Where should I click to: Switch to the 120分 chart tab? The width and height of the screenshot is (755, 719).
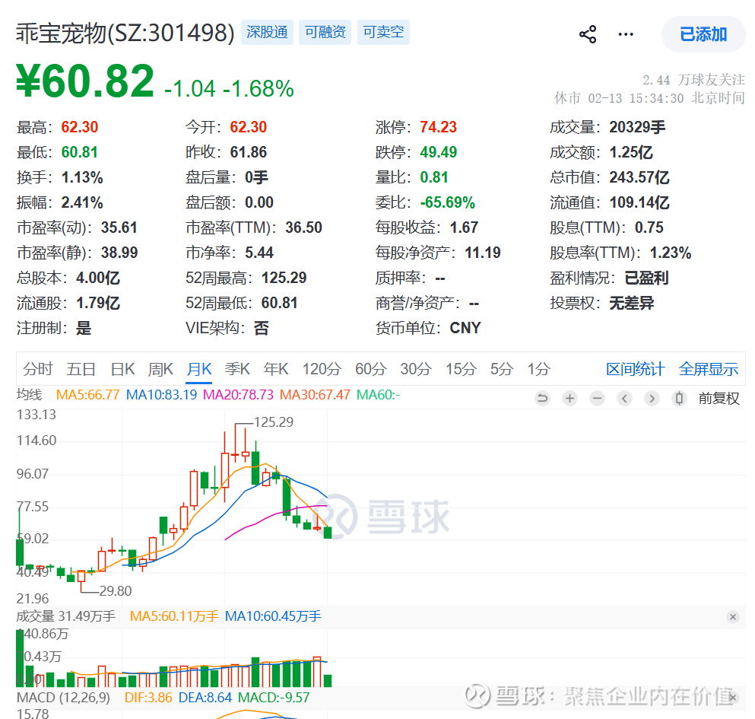[x=322, y=369]
